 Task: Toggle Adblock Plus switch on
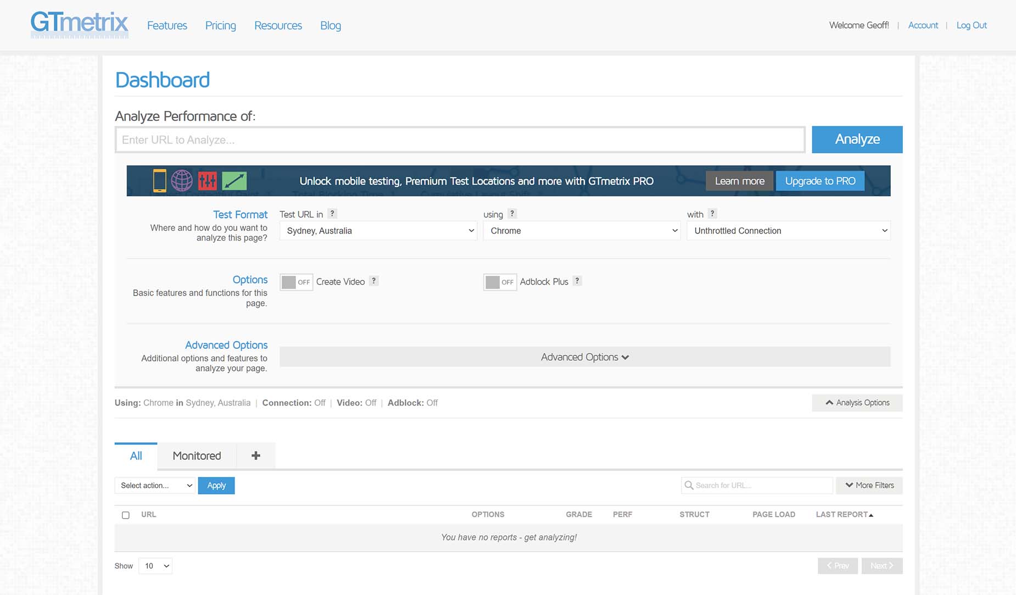coord(500,282)
